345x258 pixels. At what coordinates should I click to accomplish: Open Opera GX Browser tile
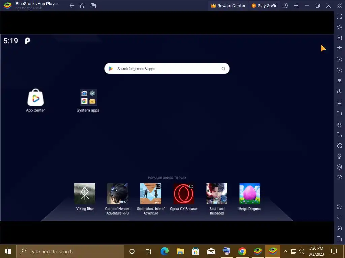(184, 194)
